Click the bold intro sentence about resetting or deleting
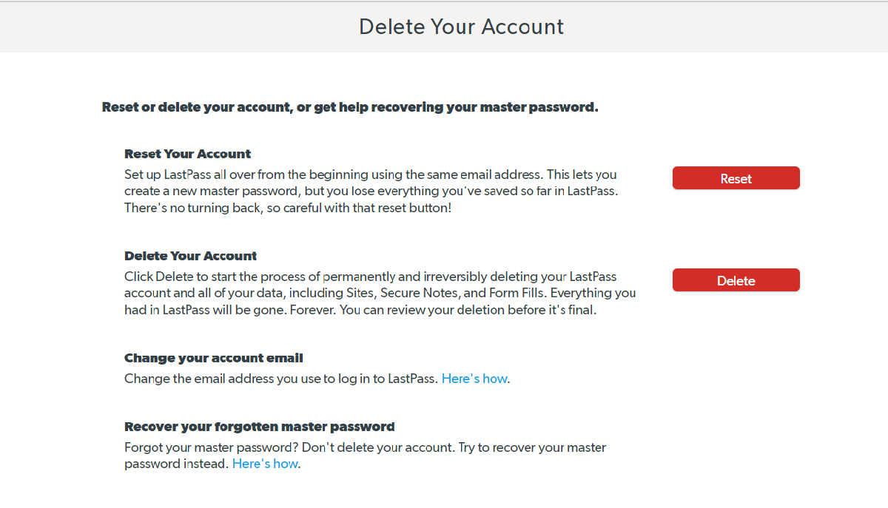888x508 pixels. pos(349,107)
